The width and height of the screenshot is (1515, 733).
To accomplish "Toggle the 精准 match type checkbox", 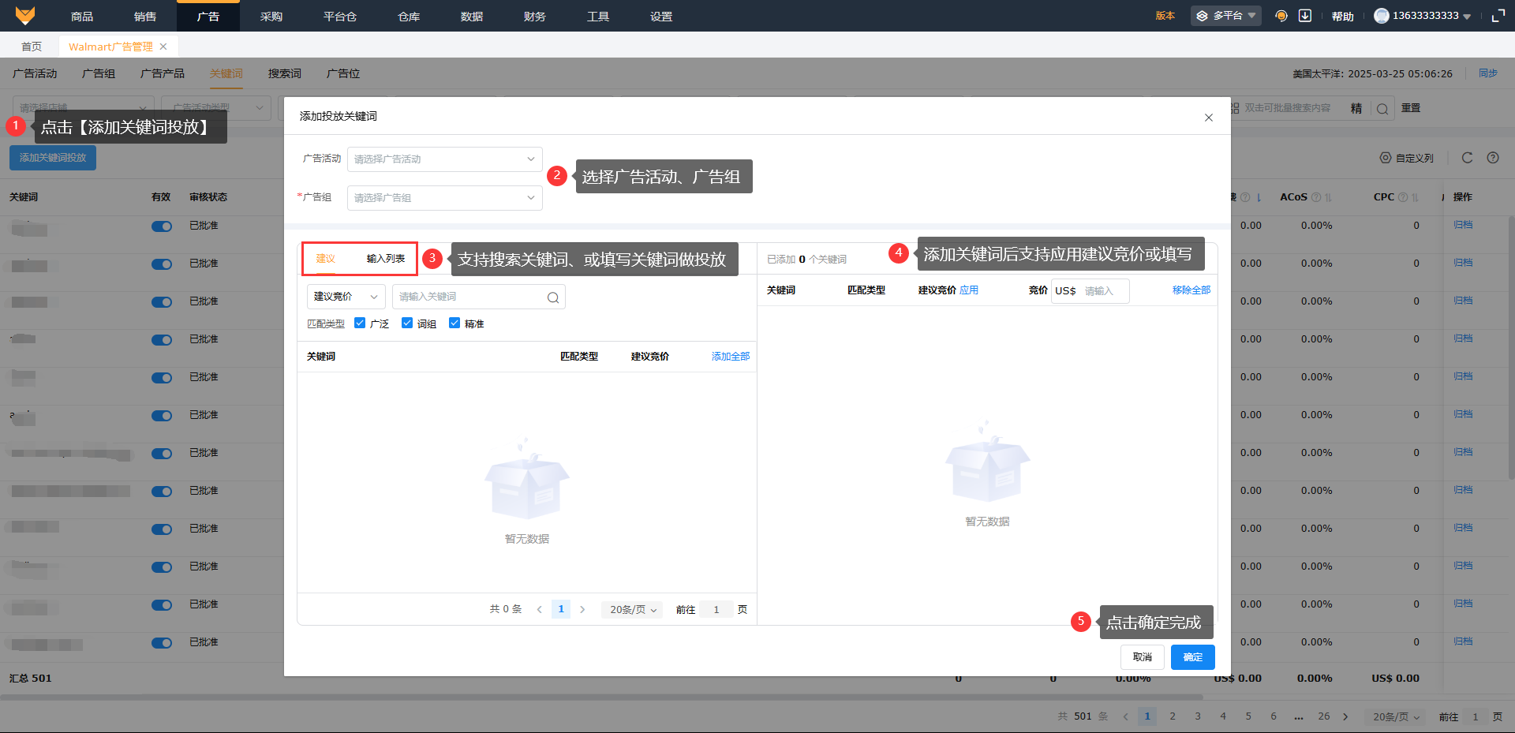I will point(454,323).
